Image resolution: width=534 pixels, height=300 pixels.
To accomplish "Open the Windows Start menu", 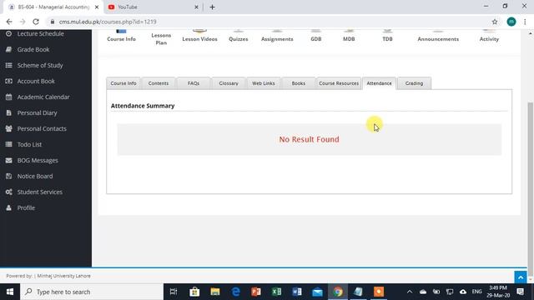I will (x=10, y=292).
